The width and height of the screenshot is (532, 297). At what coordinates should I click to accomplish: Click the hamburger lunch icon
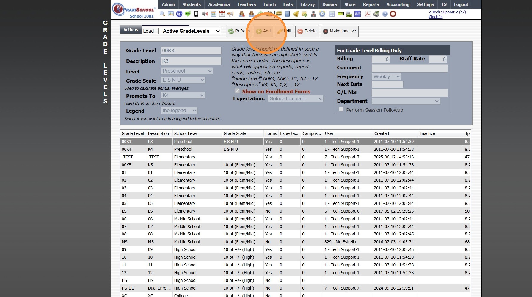[279, 14]
